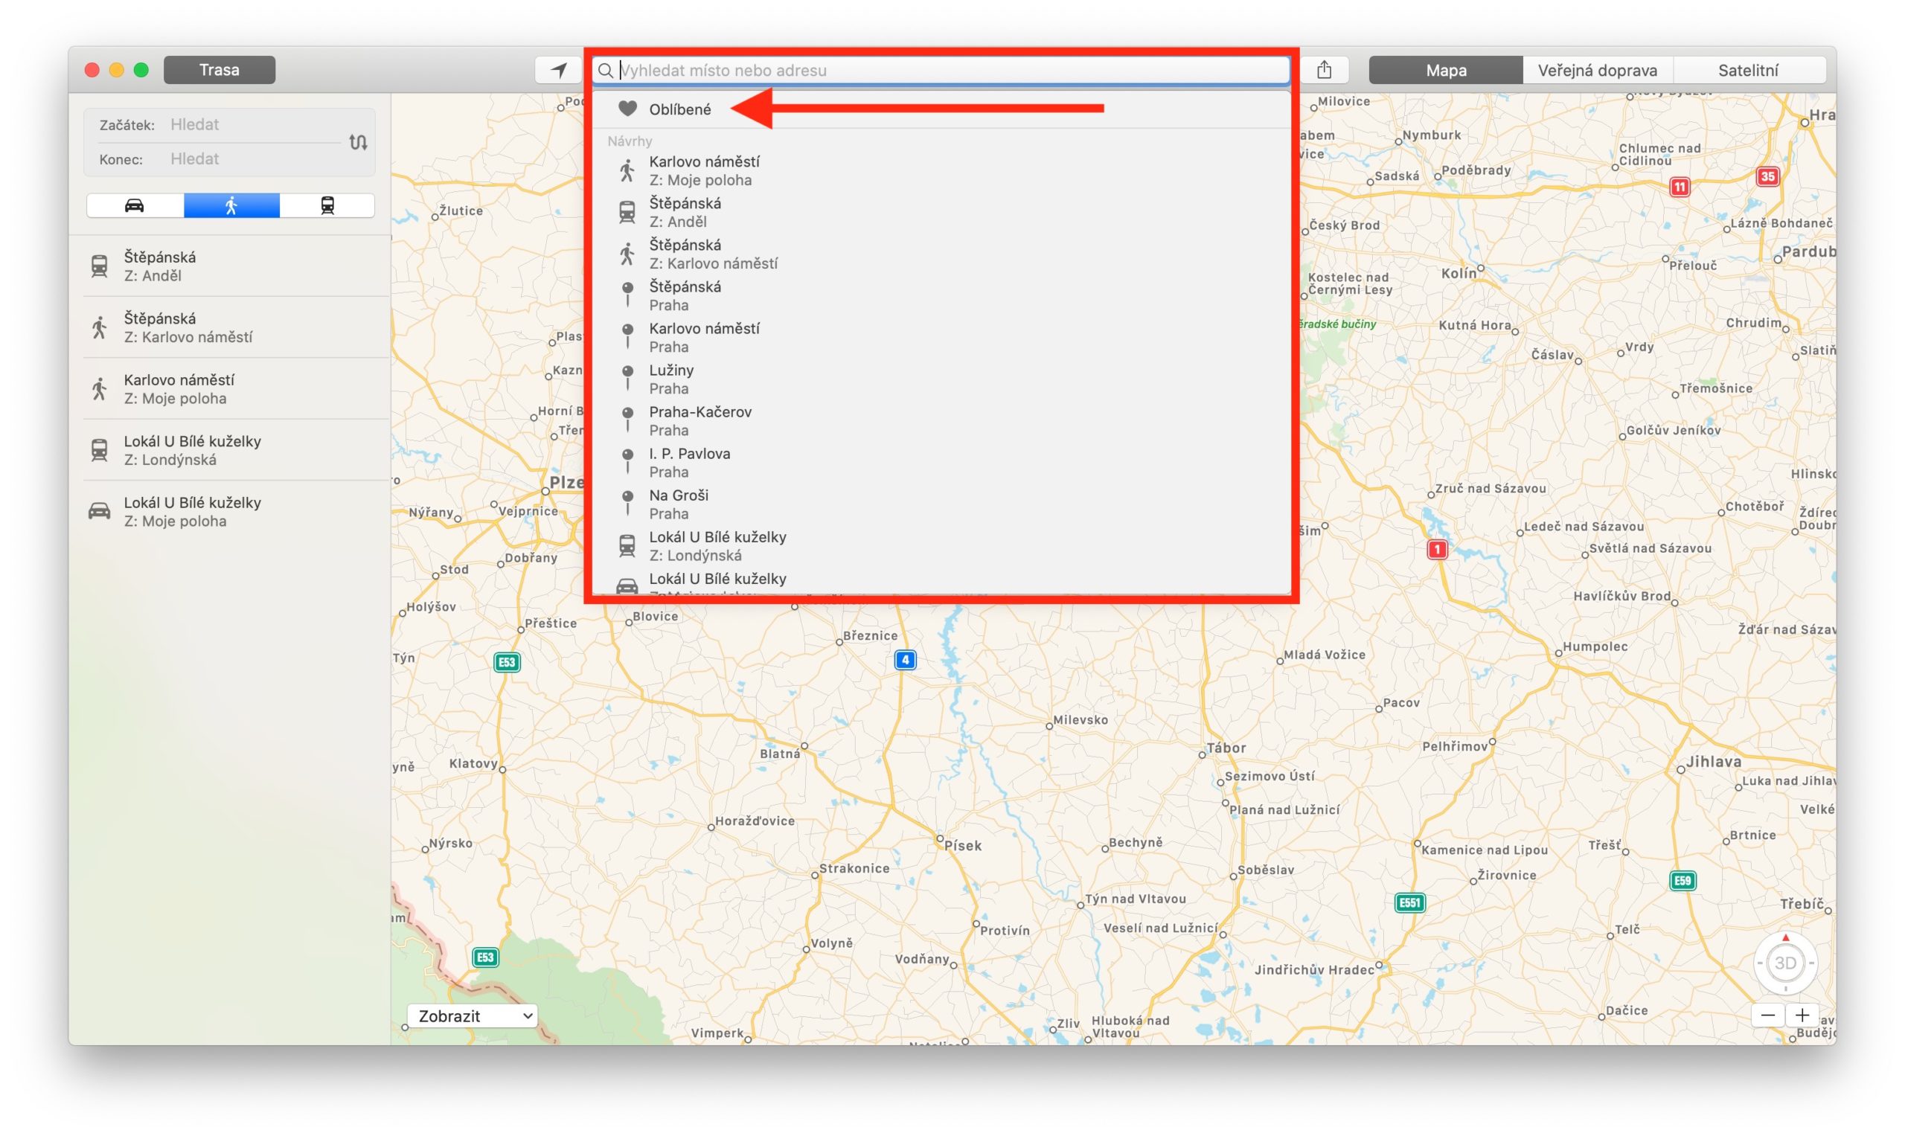Switch to Satelitní view tab
The width and height of the screenshot is (1905, 1136).
coord(1749,71)
